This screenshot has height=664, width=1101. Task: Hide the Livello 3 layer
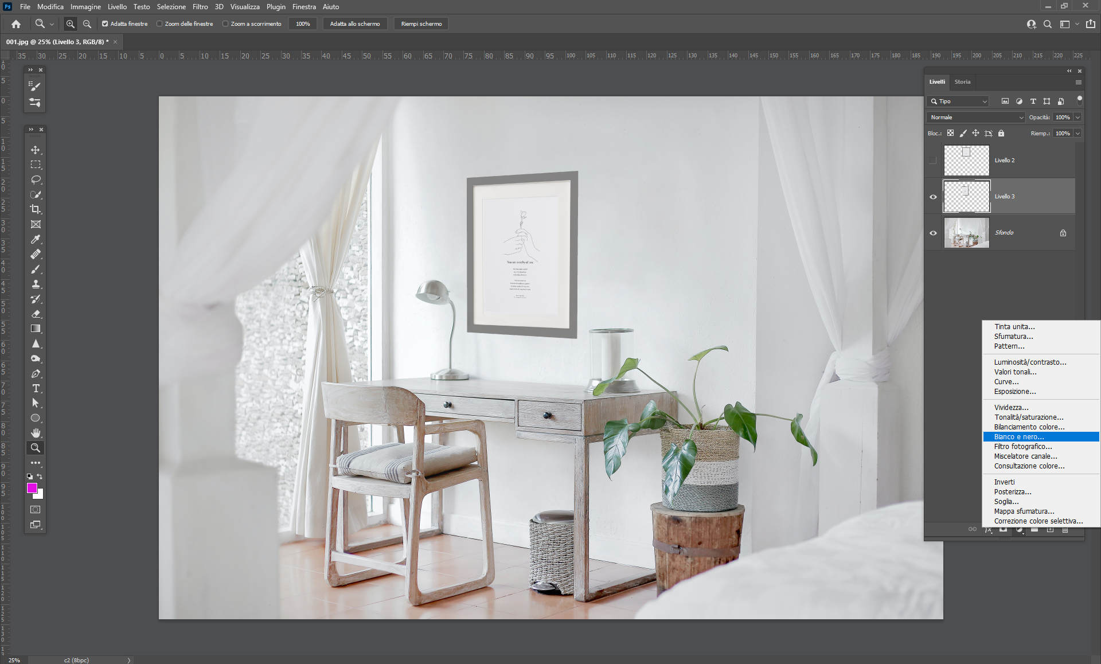point(933,197)
